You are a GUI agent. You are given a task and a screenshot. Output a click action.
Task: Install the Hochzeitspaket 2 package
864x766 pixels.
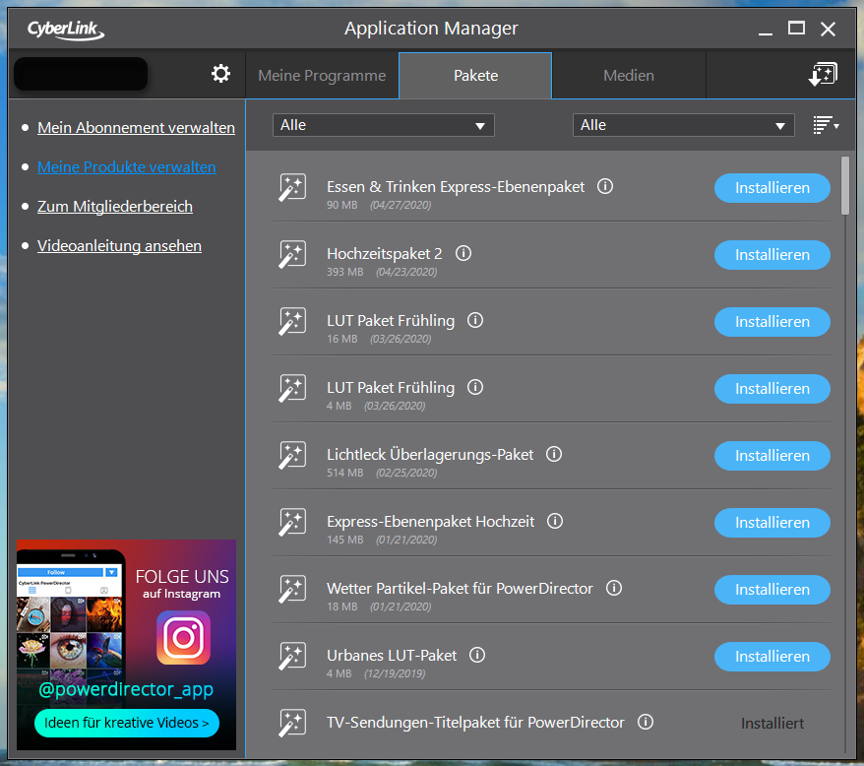[x=771, y=255]
